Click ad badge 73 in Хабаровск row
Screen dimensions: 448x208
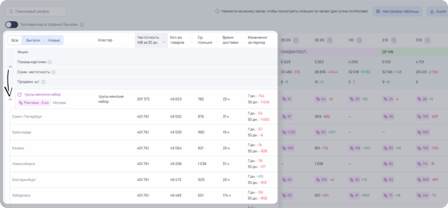pyautogui.click(x=388, y=195)
